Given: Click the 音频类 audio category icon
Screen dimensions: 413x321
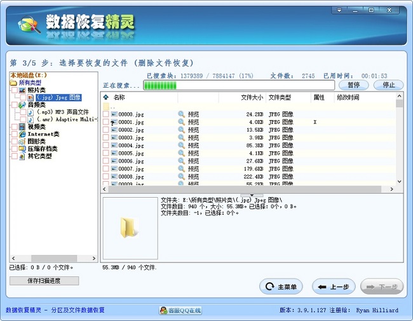Looking at the screenshot, I should (22, 105).
